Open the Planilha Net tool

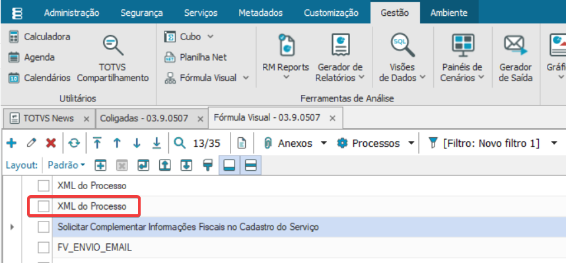pyautogui.click(x=195, y=57)
